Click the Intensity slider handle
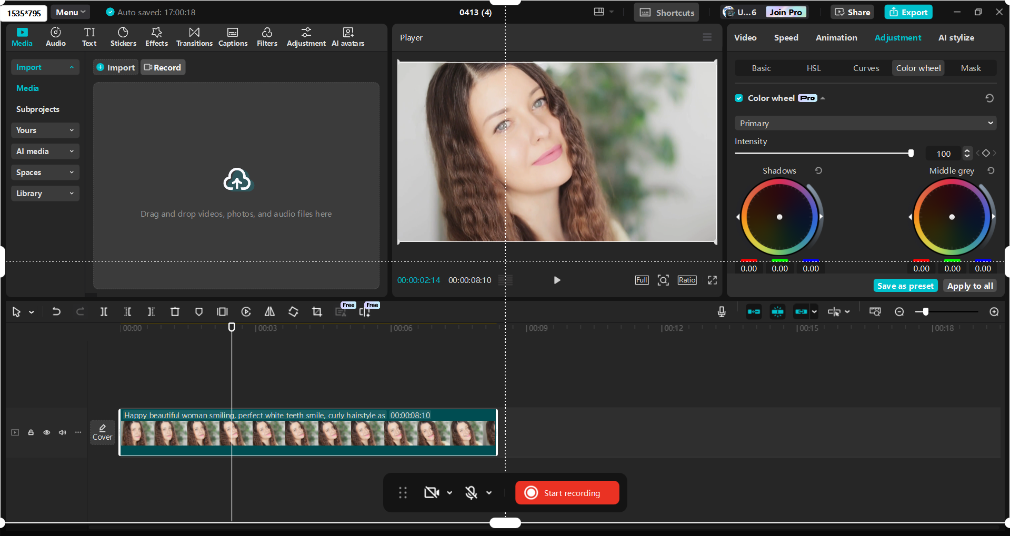The image size is (1010, 536). point(911,153)
